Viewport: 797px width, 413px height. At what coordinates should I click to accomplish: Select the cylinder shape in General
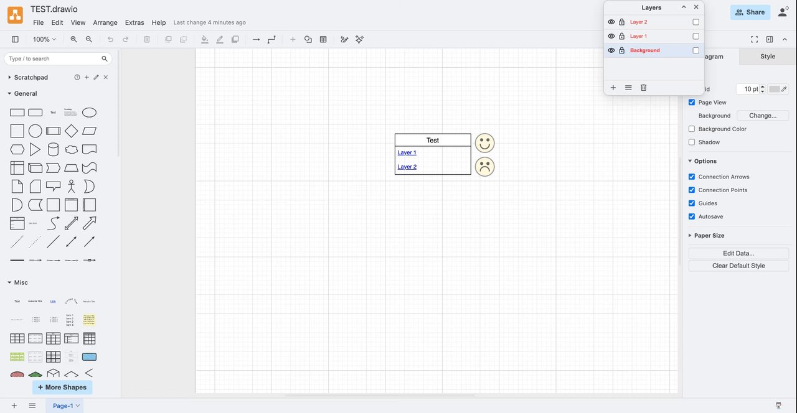pos(54,149)
